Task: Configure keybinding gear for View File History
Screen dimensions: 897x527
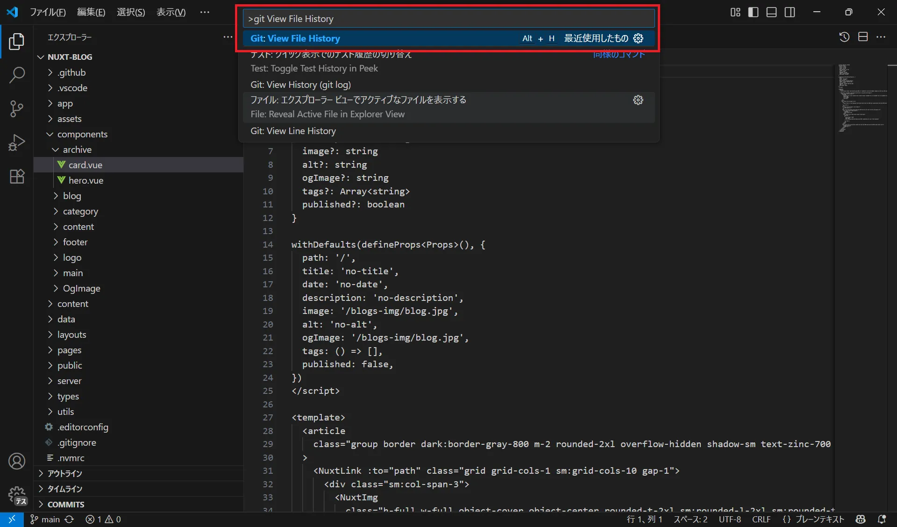Action: (x=638, y=38)
